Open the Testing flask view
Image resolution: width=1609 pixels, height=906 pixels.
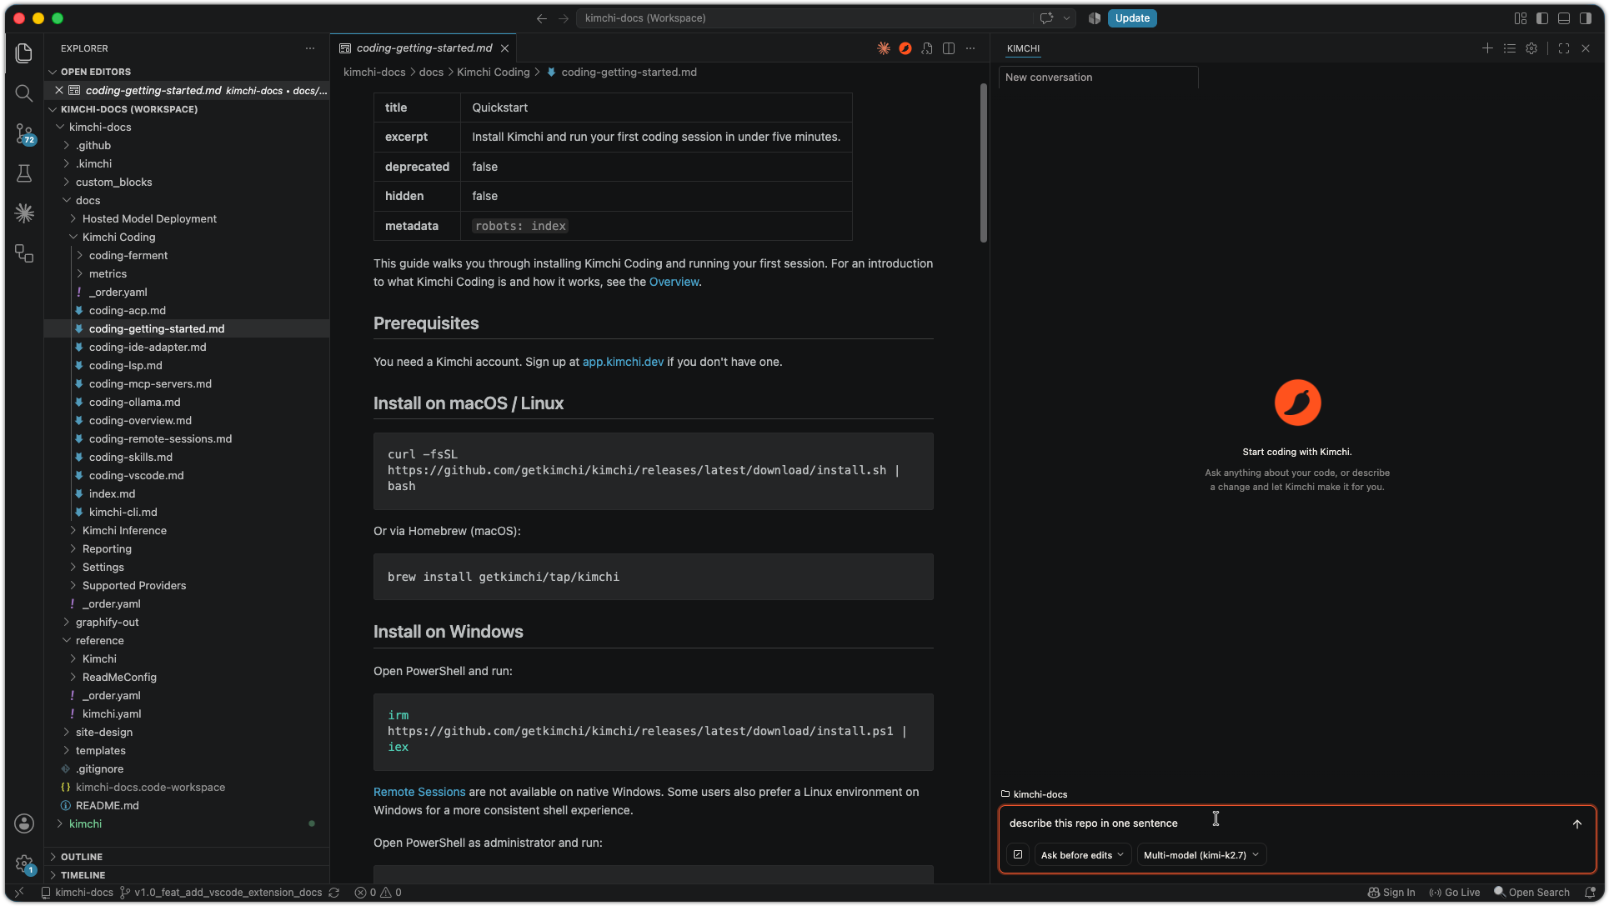pos(24,173)
